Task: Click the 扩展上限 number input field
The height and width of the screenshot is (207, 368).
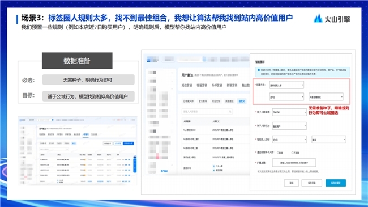Action: click(x=294, y=163)
